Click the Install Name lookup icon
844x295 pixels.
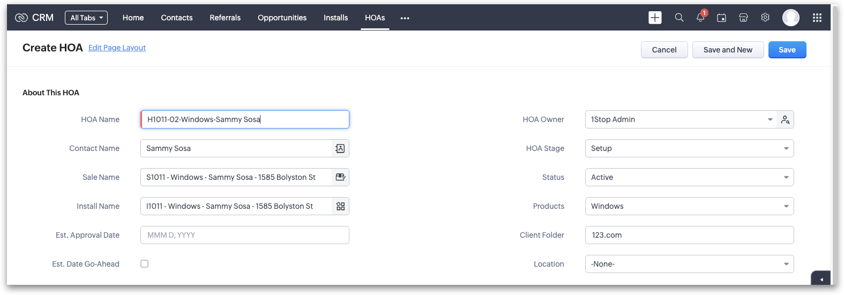coord(340,206)
